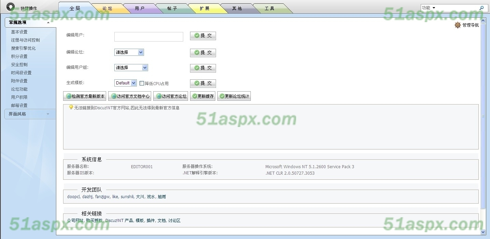Open the 帖子 tab
Image resolution: width=490 pixels, height=239 pixels.
click(172, 9)
